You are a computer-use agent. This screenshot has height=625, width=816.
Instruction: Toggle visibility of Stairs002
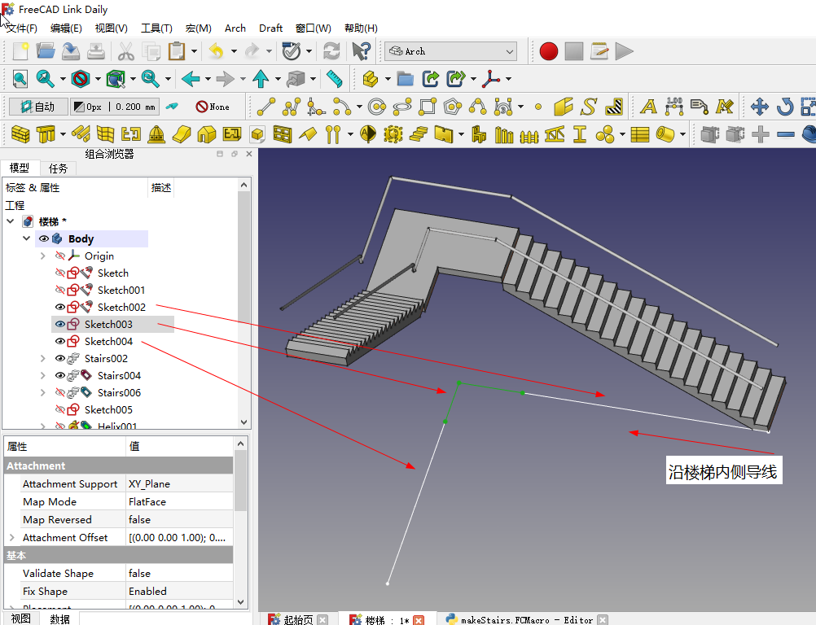[59, 358]
